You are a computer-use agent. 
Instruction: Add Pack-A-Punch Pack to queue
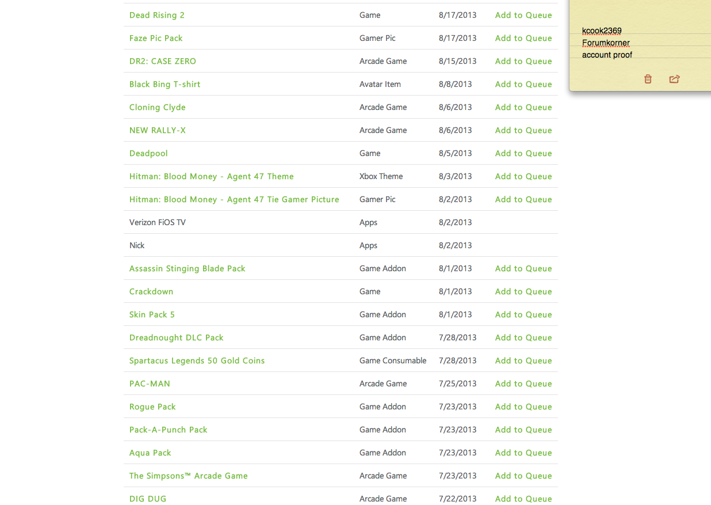pyautogui.click(x=523, y=430)
